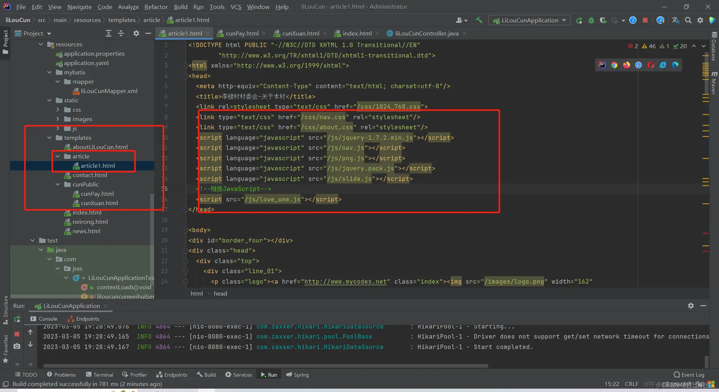Image resolution: width=719 pixels, height=392 pixels.
Task: Click the console horizontal scrollbar
Action: (x=266, y=366)
